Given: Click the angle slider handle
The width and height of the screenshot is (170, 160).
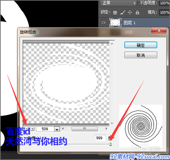Looking at the screenshot, I should [x=110, y=144].
